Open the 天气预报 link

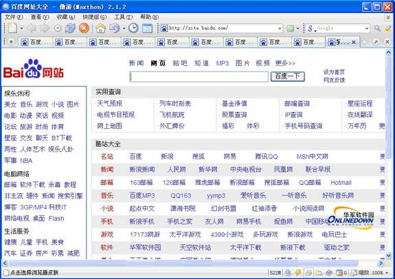(110, 103)
